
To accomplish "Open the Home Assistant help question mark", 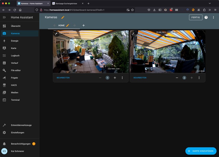I will [206, 17].
